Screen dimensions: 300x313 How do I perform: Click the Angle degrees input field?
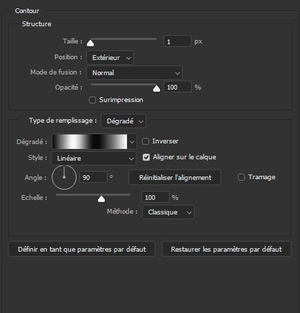click(x=93, y=177)
